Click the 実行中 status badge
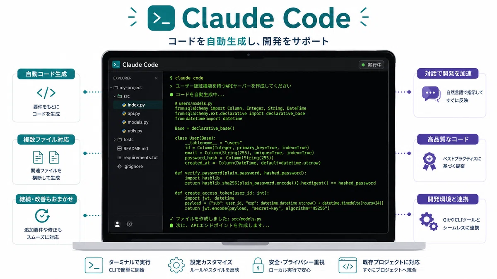The width and height of the screenshot is (497, 279). [372, 65]
